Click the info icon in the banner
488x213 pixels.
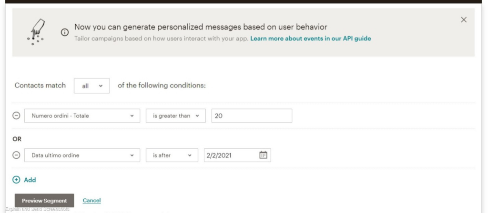click(65, 33)
